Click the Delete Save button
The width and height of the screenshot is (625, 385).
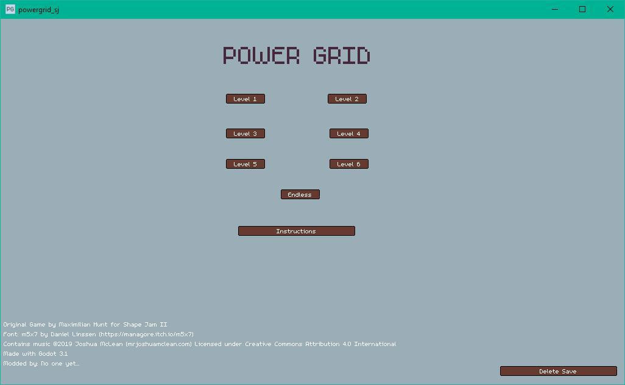tap(558, 371)
